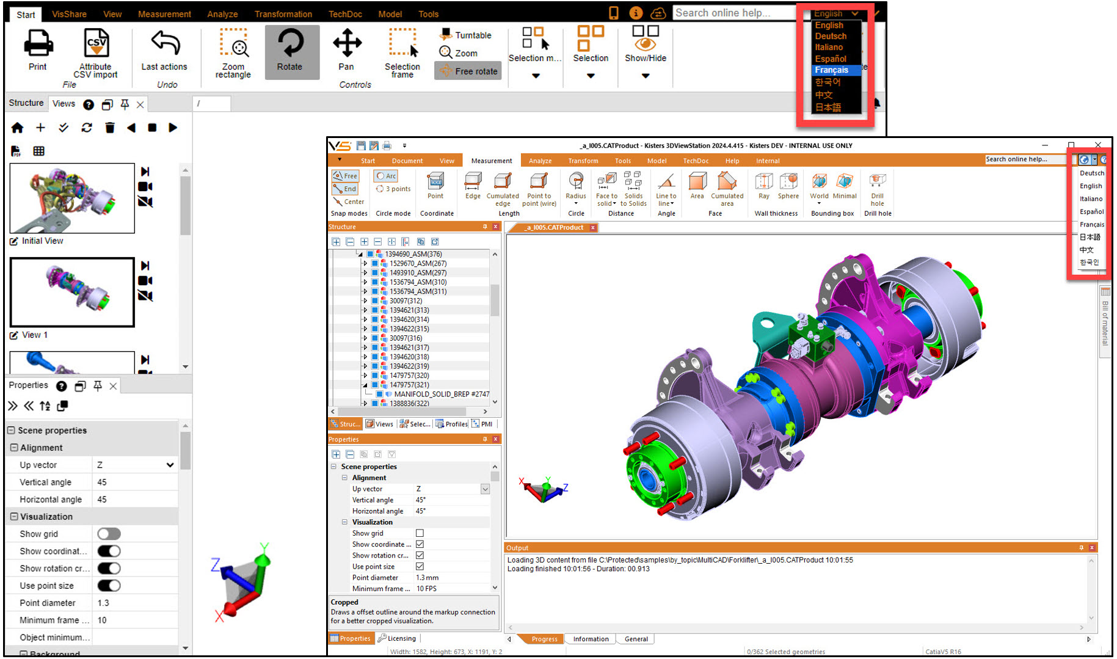Choose Arc circle mode
This screenshot has height=659, width=1117.
tap(386, 176)
